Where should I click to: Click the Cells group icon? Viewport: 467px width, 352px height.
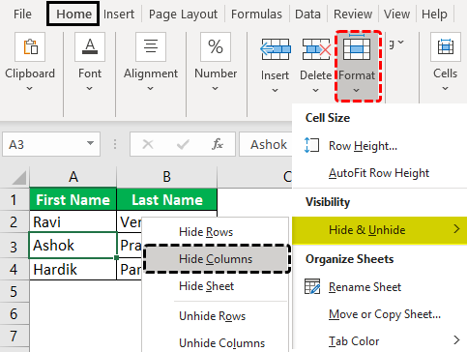(446, 47)
